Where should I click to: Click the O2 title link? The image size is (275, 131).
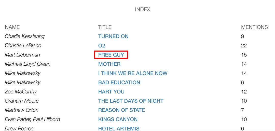click(102, 45)
